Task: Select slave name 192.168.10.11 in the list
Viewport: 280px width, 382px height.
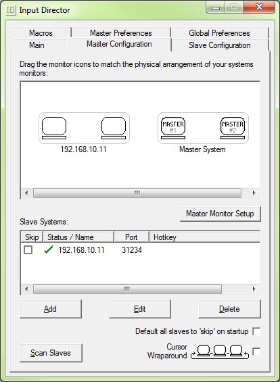Action: point(81,250)
